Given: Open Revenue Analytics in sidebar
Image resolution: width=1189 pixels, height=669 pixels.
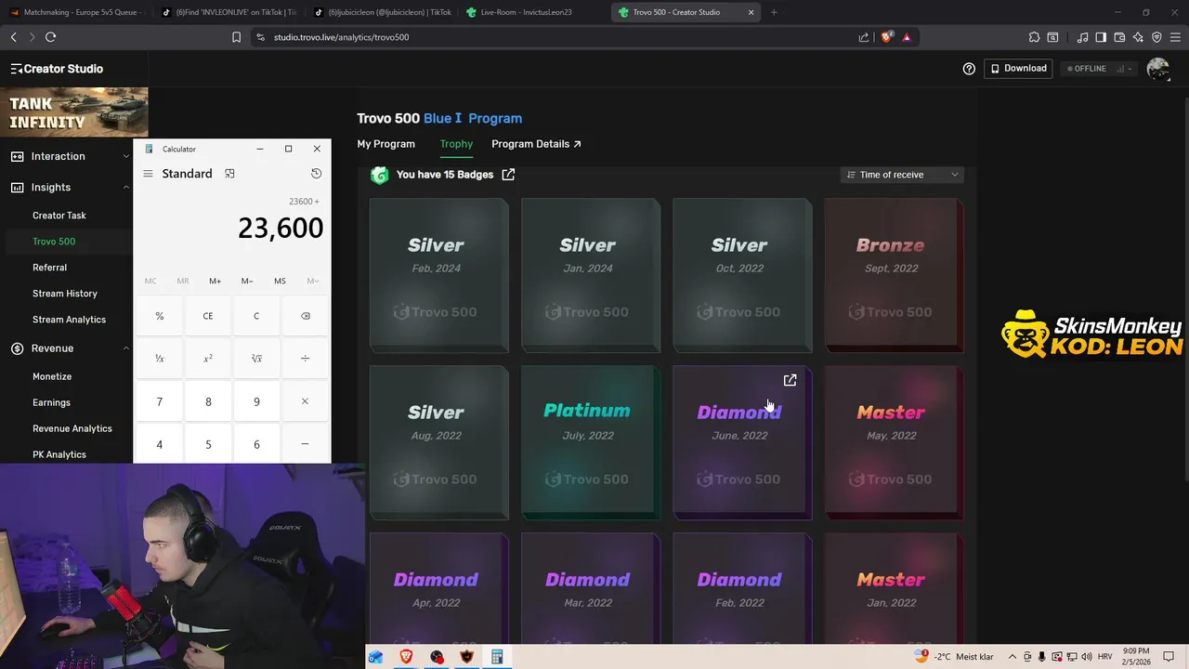Looking at the screenshot, I should click(x=72, y=428).
